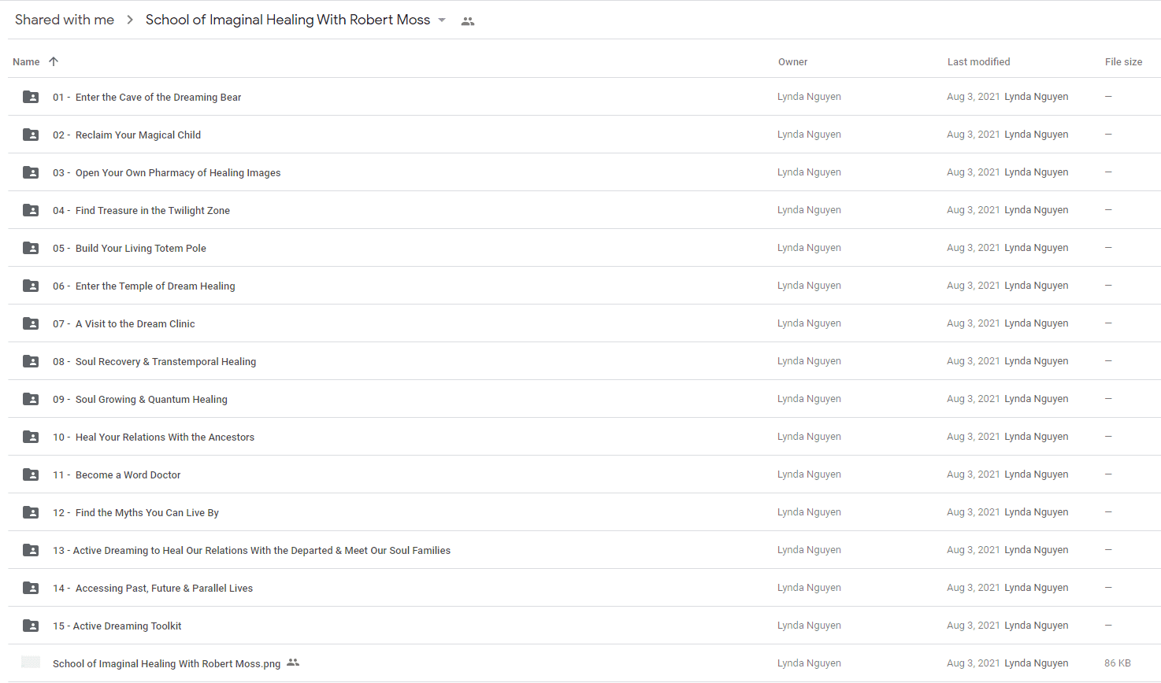Click the modifier name Lynda Nguyen in the 11 - Become a Word Doctor row
Image resolution: width=1161 pixels, height=683 pixels.
1037,474
